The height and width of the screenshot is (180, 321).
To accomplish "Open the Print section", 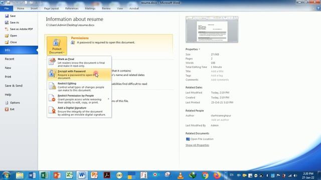I will tap(8, 76).
